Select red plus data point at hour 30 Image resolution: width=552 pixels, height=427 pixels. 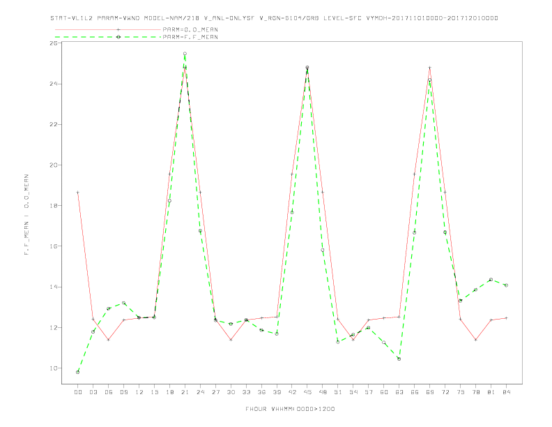[231, 340]
